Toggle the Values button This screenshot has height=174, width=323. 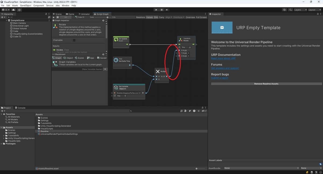point(149,17)
